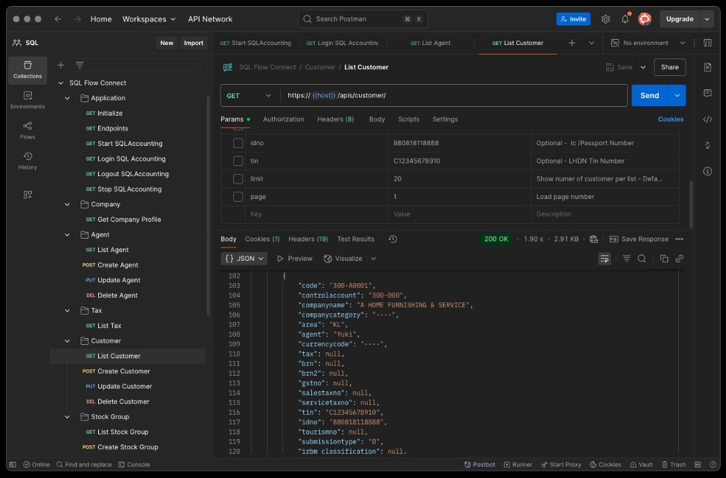Select the Create Customer request
726x478 pixels.
tap(124, 371)
